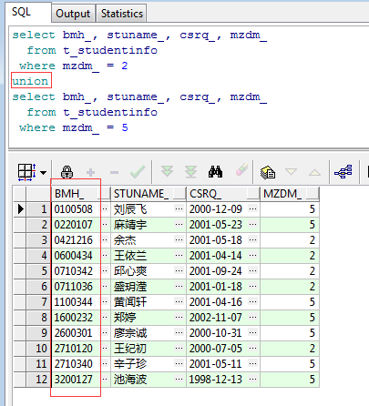This screenshot has height=406, width=369.
Task: Click the MZDM_ column header
Action: coord(283,194)
